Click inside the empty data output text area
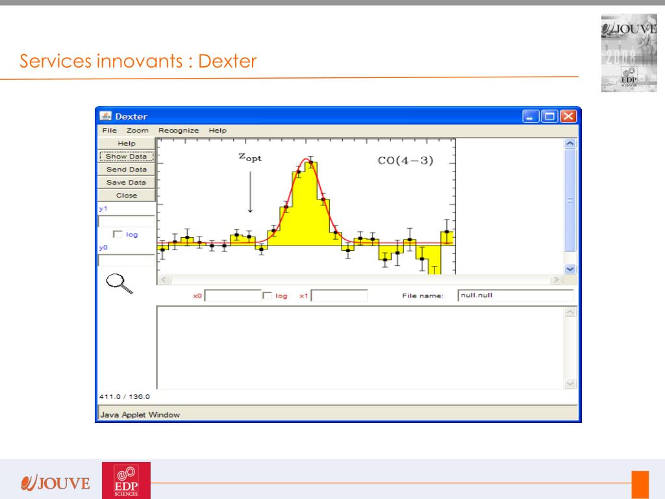665x499 pixels. [x=360, y=348]
